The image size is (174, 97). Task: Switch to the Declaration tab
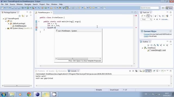click(x=61, y=71)
